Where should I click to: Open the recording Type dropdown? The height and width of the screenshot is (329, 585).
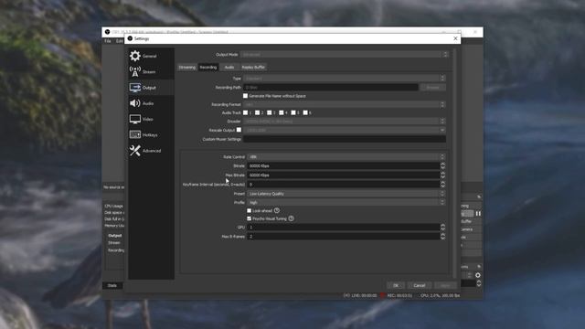tap(345, 79)
